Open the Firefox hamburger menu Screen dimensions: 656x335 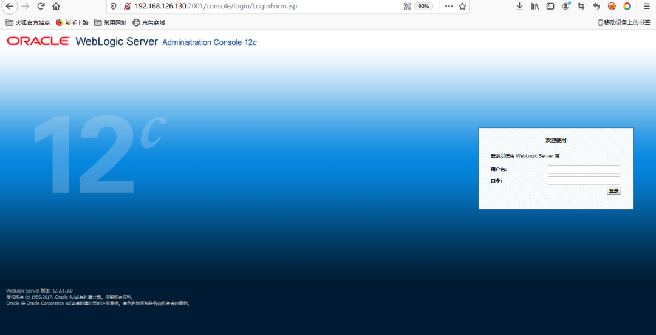646,6
